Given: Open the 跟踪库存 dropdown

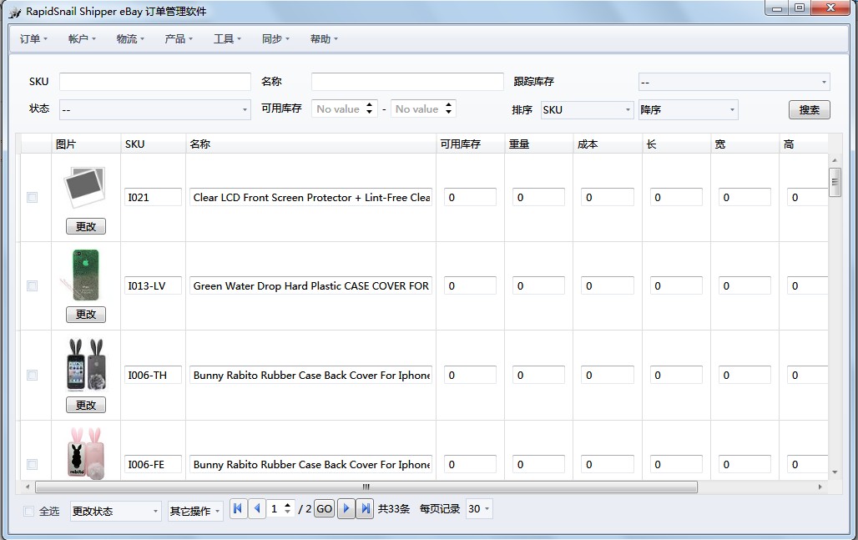Looking at the screenshot, I should pyautogui.click(x=734, y=82).
